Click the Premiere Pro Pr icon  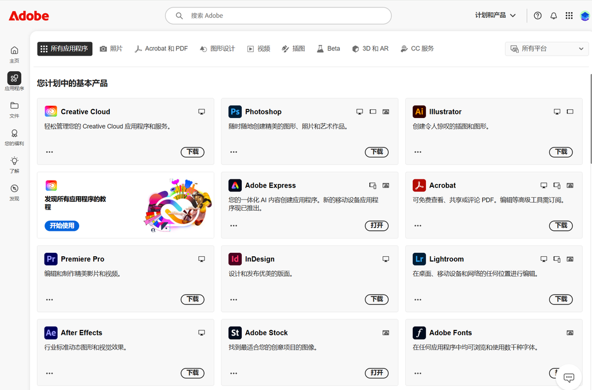[51, 259]
